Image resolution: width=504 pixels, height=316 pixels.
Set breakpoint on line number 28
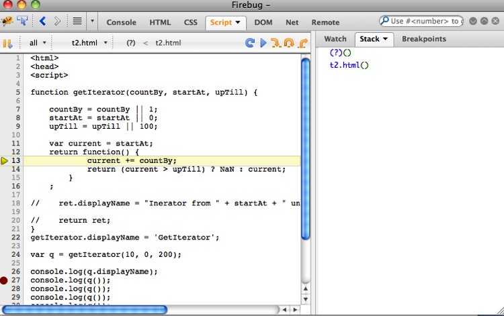(x=15, y=288)
